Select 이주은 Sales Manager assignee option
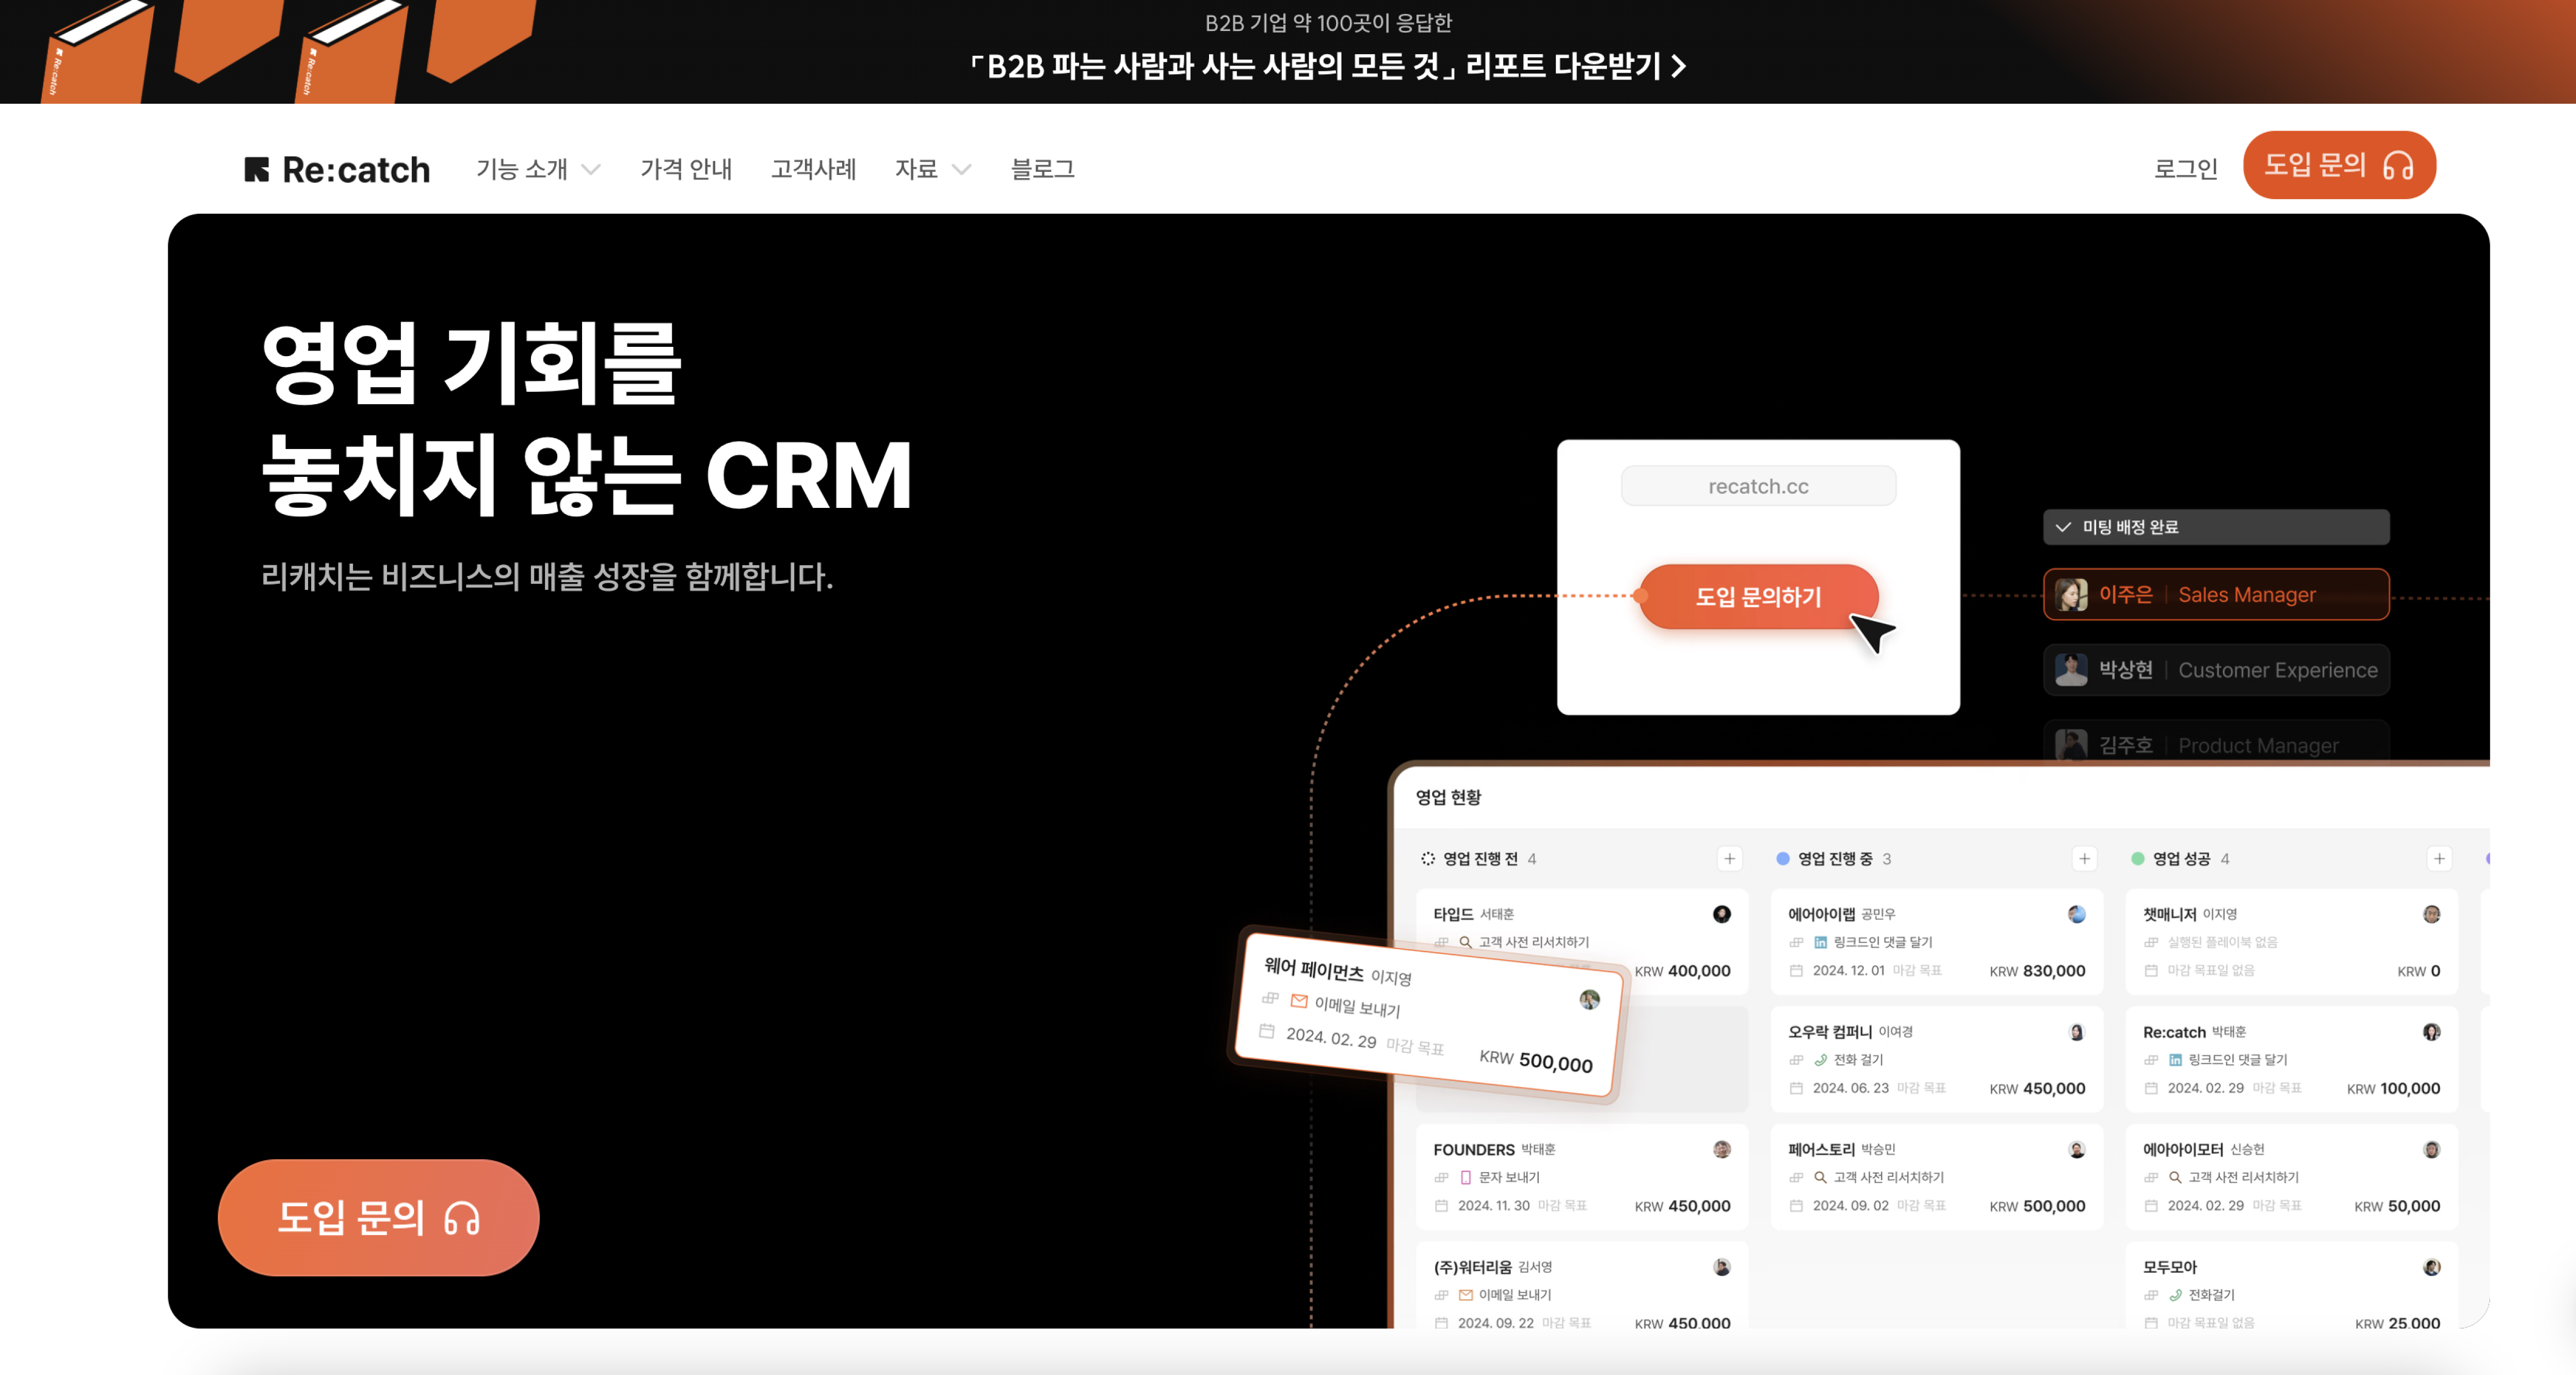2576x1375 pixels. coord(2216,595)
